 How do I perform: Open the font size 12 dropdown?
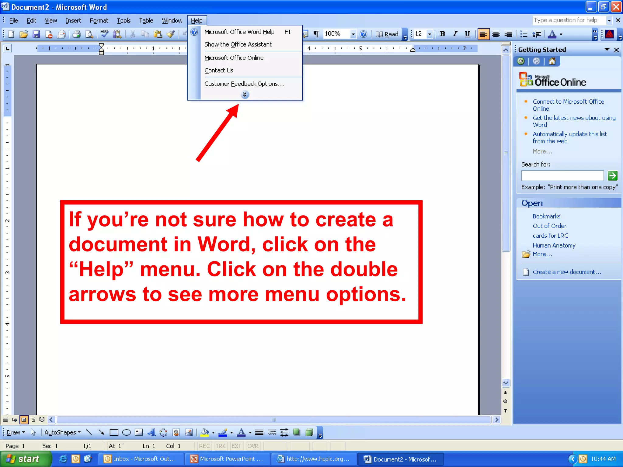(x=430, y=34)
